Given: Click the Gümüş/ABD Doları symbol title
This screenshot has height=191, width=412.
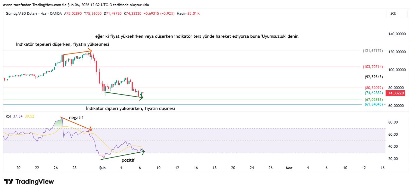Looking at the screenshot, I should tap(21, 14).
